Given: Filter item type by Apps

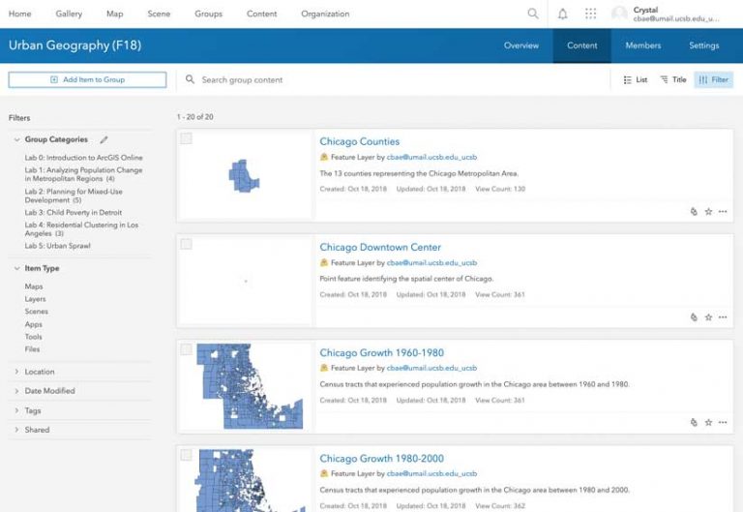Looking at the screenshot, I should tap(33, 324).
